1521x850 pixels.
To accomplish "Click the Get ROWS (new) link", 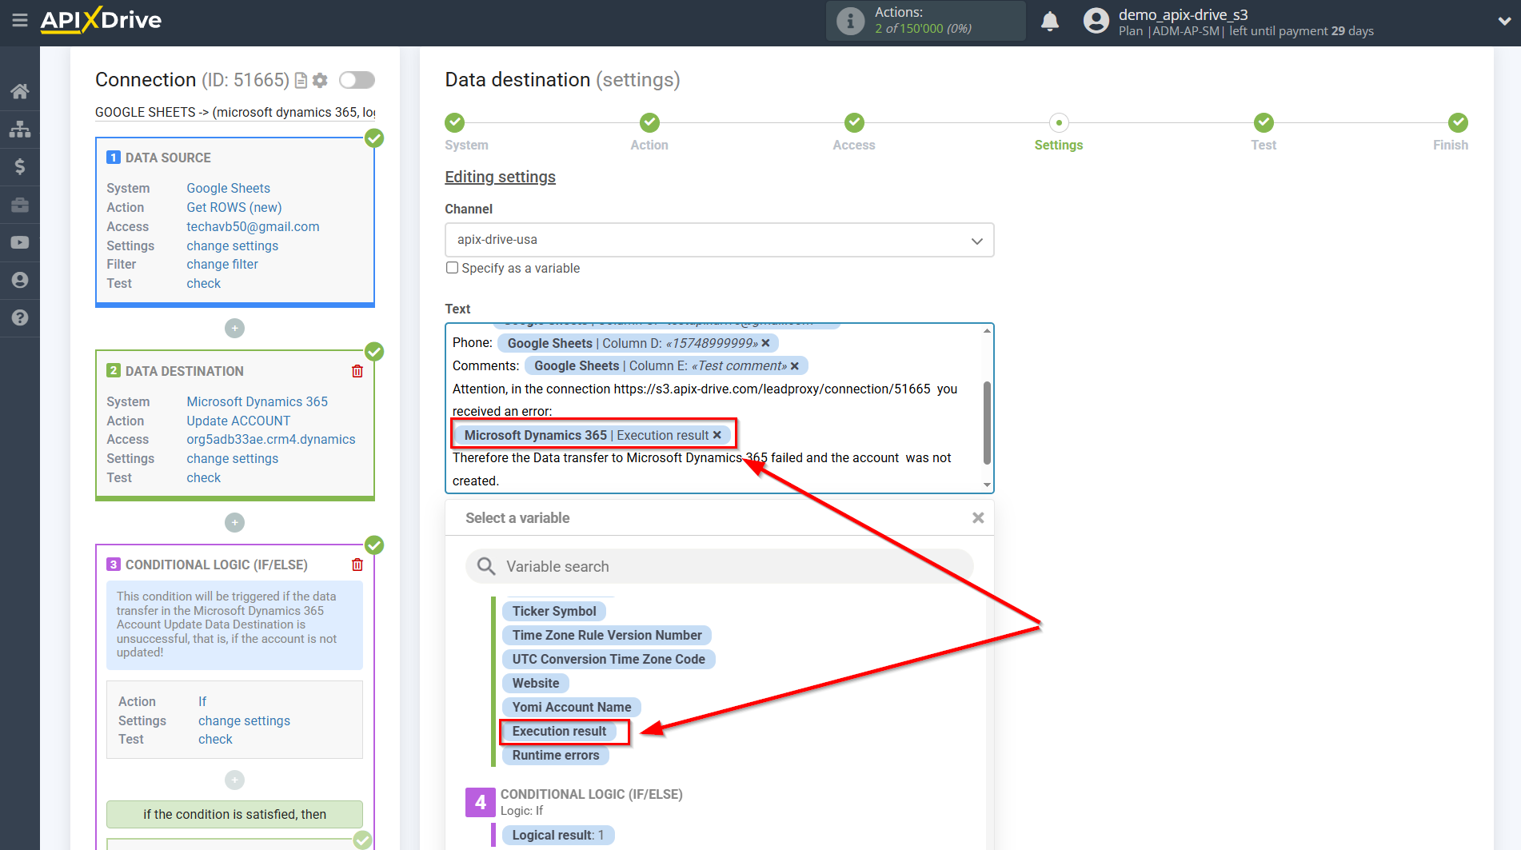I will [x=234, y=207].
